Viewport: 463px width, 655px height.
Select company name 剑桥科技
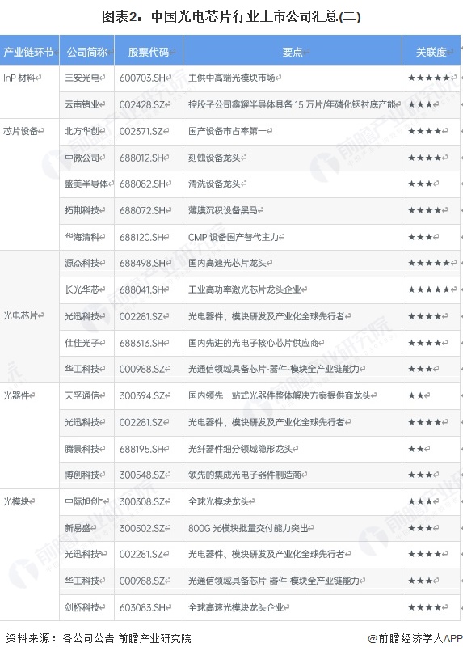point(82,607)
